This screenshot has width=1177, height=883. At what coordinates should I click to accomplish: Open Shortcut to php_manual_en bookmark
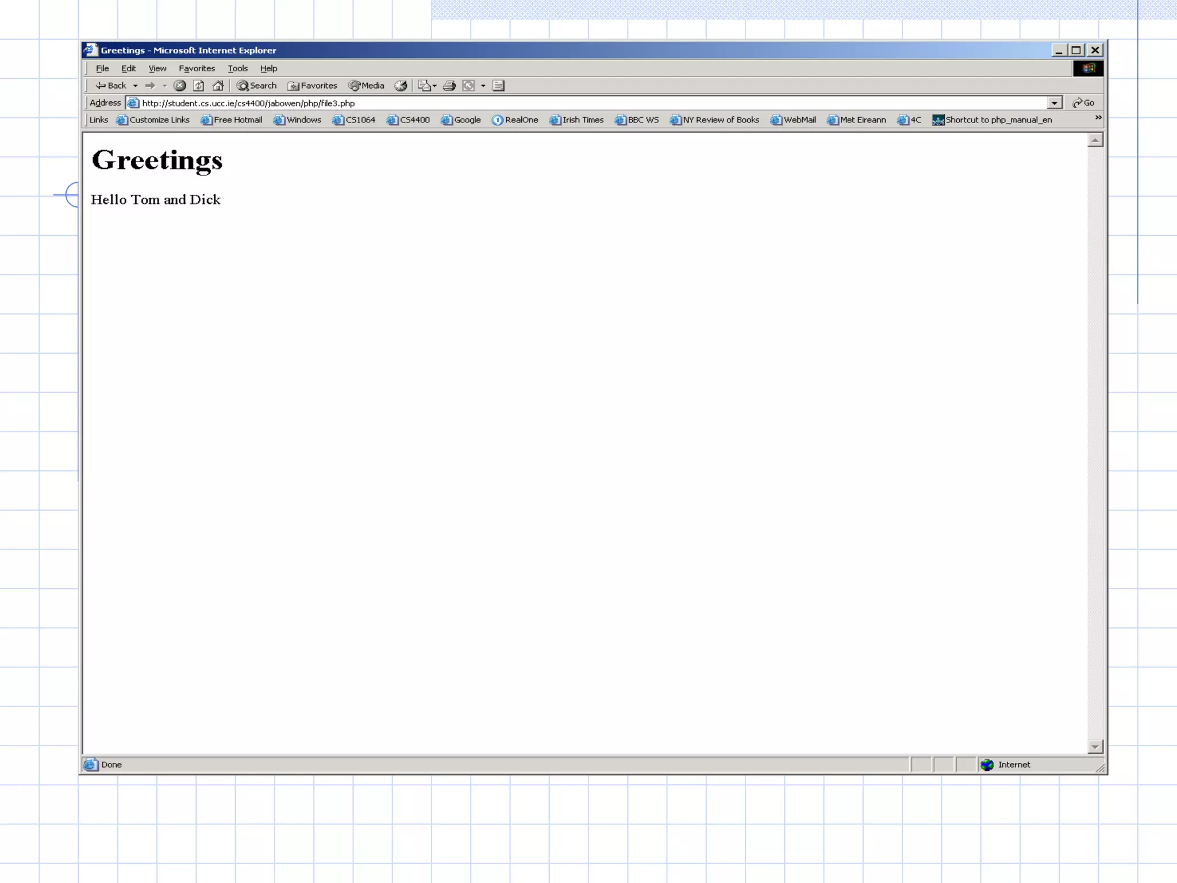point(993,120)
